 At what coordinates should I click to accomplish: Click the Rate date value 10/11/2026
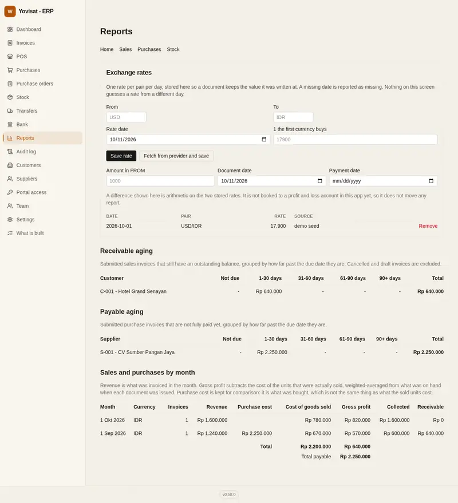(123, 139)
